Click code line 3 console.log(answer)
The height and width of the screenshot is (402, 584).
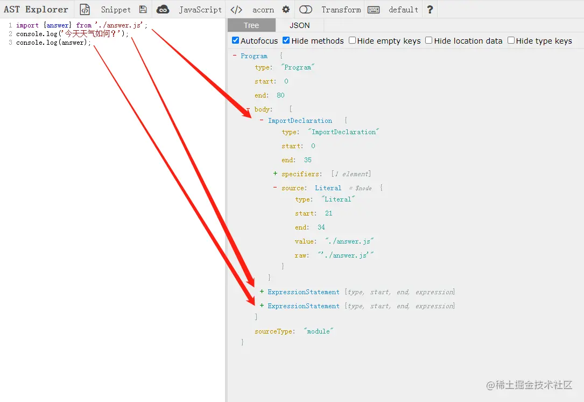[53, 43]
